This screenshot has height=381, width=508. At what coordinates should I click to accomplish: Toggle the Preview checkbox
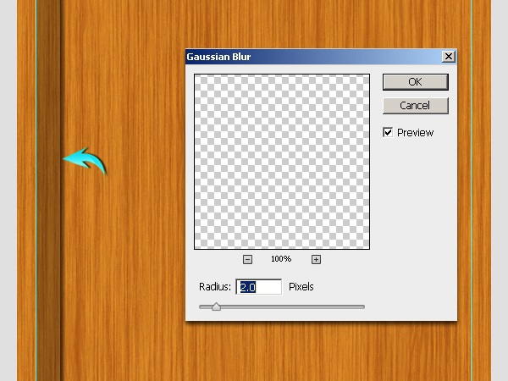[388, 132]
